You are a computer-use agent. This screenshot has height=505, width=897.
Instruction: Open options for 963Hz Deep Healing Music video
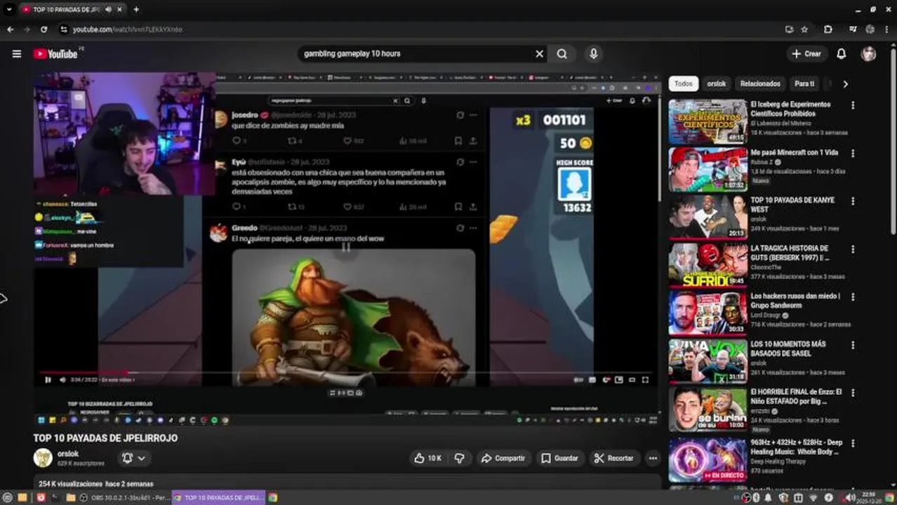tap(853, 443)
